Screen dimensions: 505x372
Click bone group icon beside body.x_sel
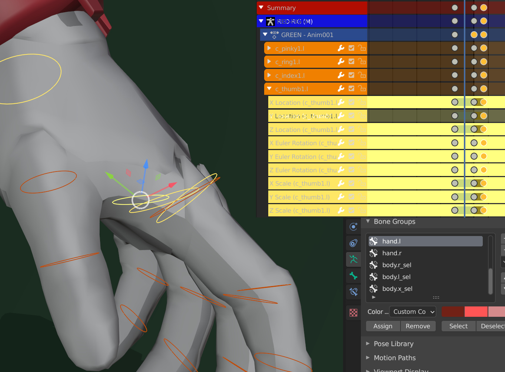tap(373, 289)
